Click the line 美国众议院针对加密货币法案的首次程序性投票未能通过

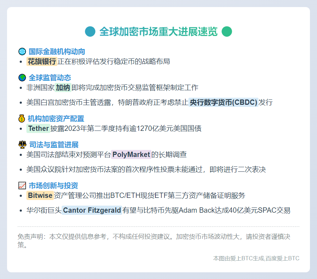114,169
